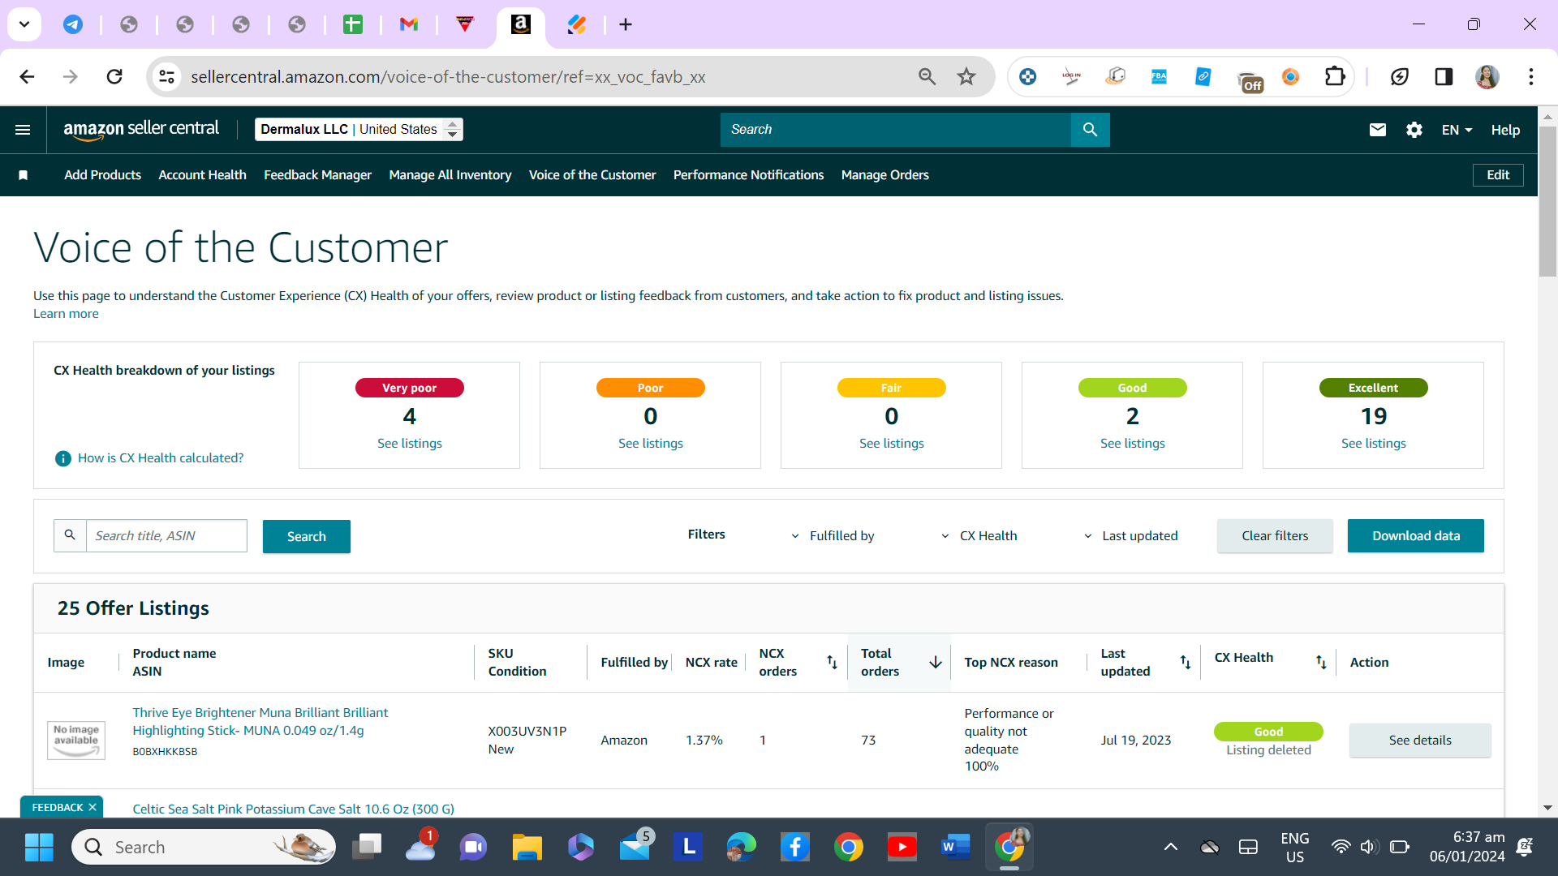
Task: Click the CX Health info icon
Action: (x=62, y=458)
